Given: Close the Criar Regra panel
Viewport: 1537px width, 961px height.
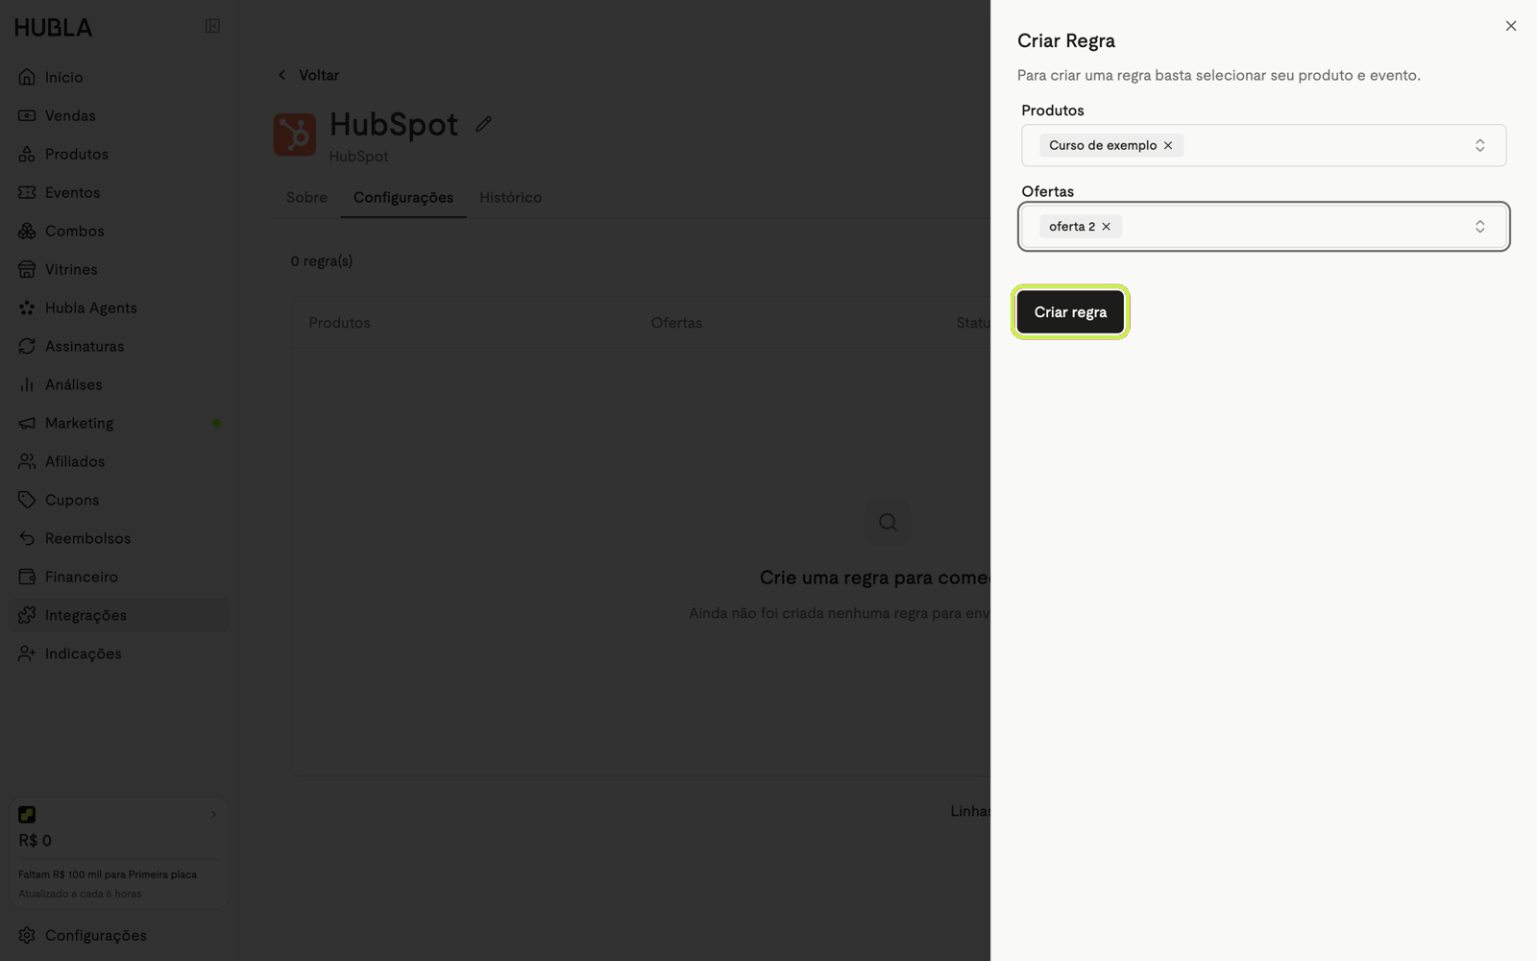Looking at the screenshot, I should tap(1511, 26).
